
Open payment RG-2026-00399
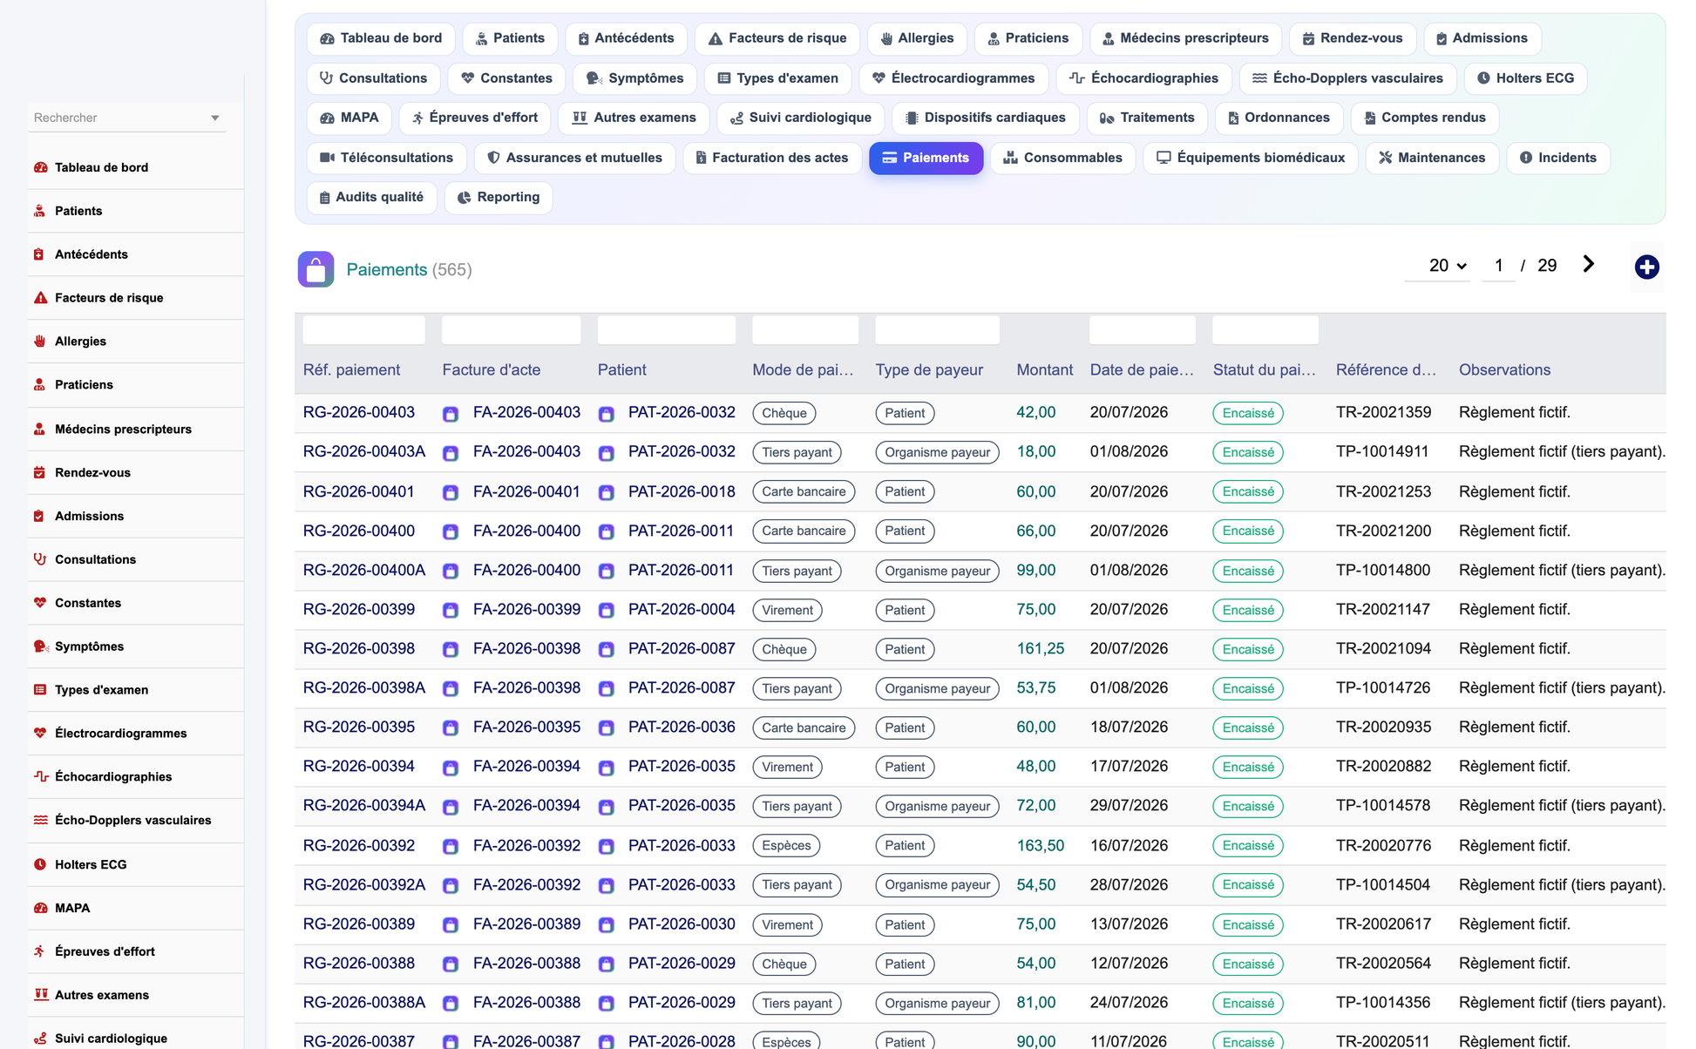[359, 609]
